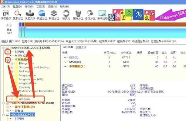This screenshot has width=186, height=121.
Task: Click the Delete Partition (删除分区) trash icon
Action: pyautogui.click(x=78, y=15)
